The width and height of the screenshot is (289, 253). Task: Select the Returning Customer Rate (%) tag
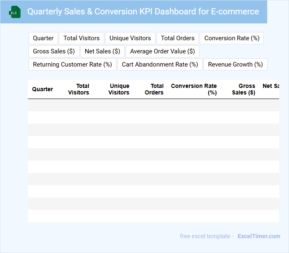(x=72, y=64)
